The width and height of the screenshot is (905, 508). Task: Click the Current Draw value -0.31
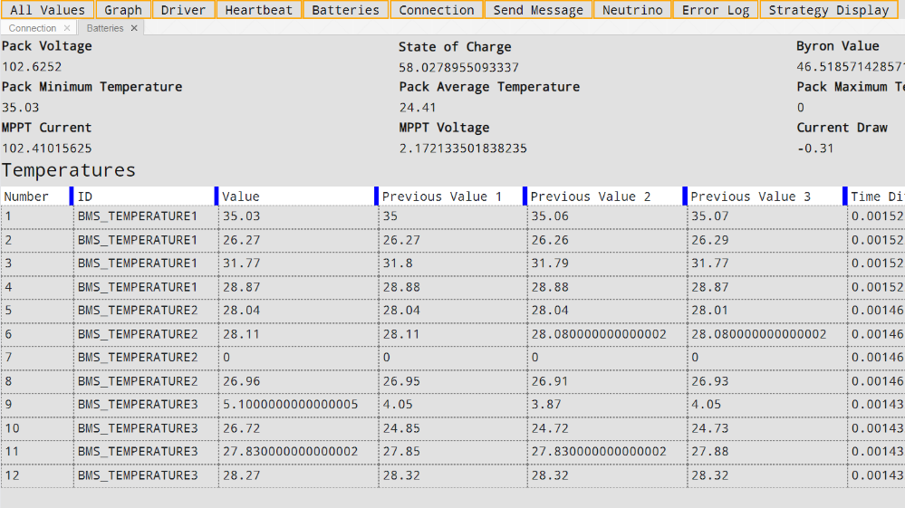pyautogui.click(x=815, y=149)
